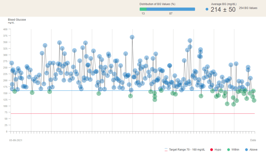This screenshot has height=154, width=266.
Task: Select the highest data point near 370 mg/dL
Action: point(132,37)
